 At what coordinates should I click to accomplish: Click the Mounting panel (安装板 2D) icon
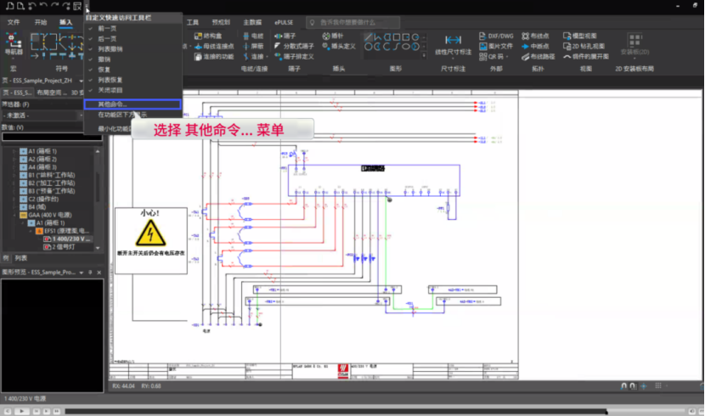634,41
